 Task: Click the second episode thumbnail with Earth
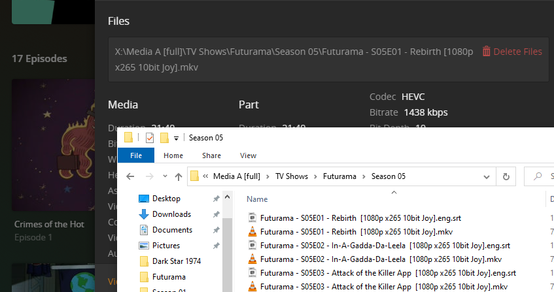click(x=54, y=278)
